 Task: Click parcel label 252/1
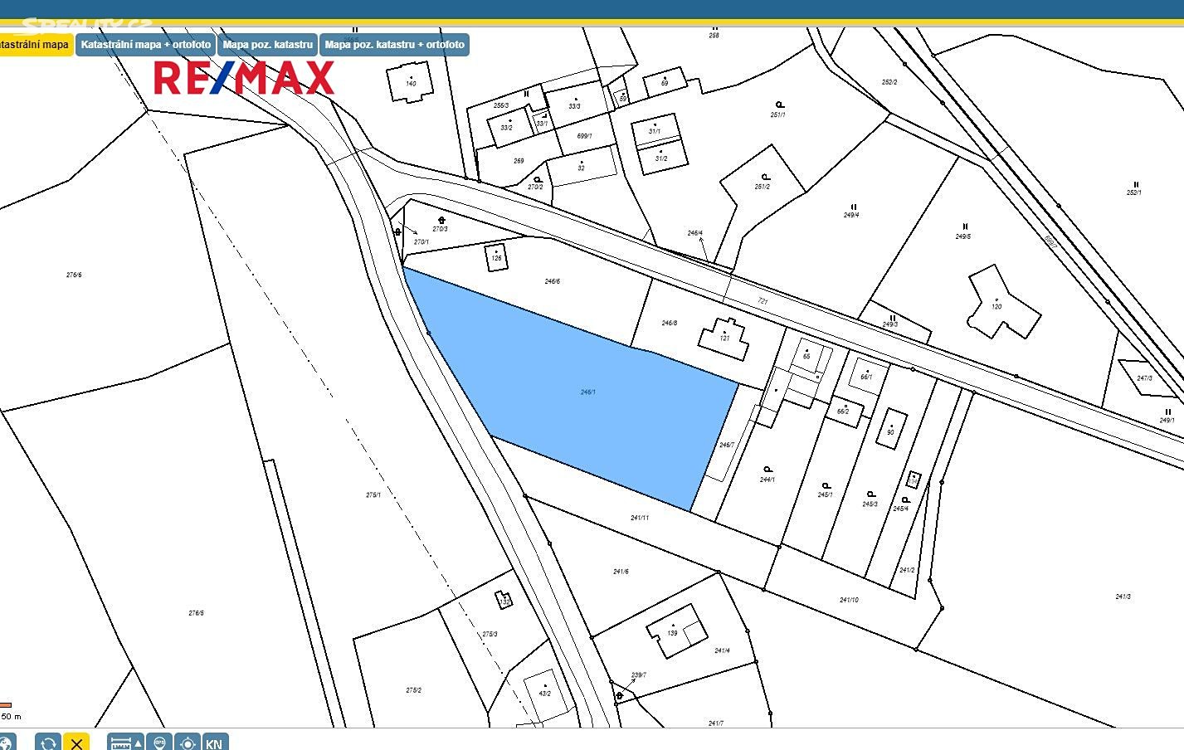(1134, 192)
